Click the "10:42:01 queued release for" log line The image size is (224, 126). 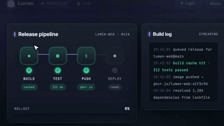point(183,50)
